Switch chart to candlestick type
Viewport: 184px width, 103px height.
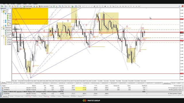pyautogui.click(x=54, y=6)
